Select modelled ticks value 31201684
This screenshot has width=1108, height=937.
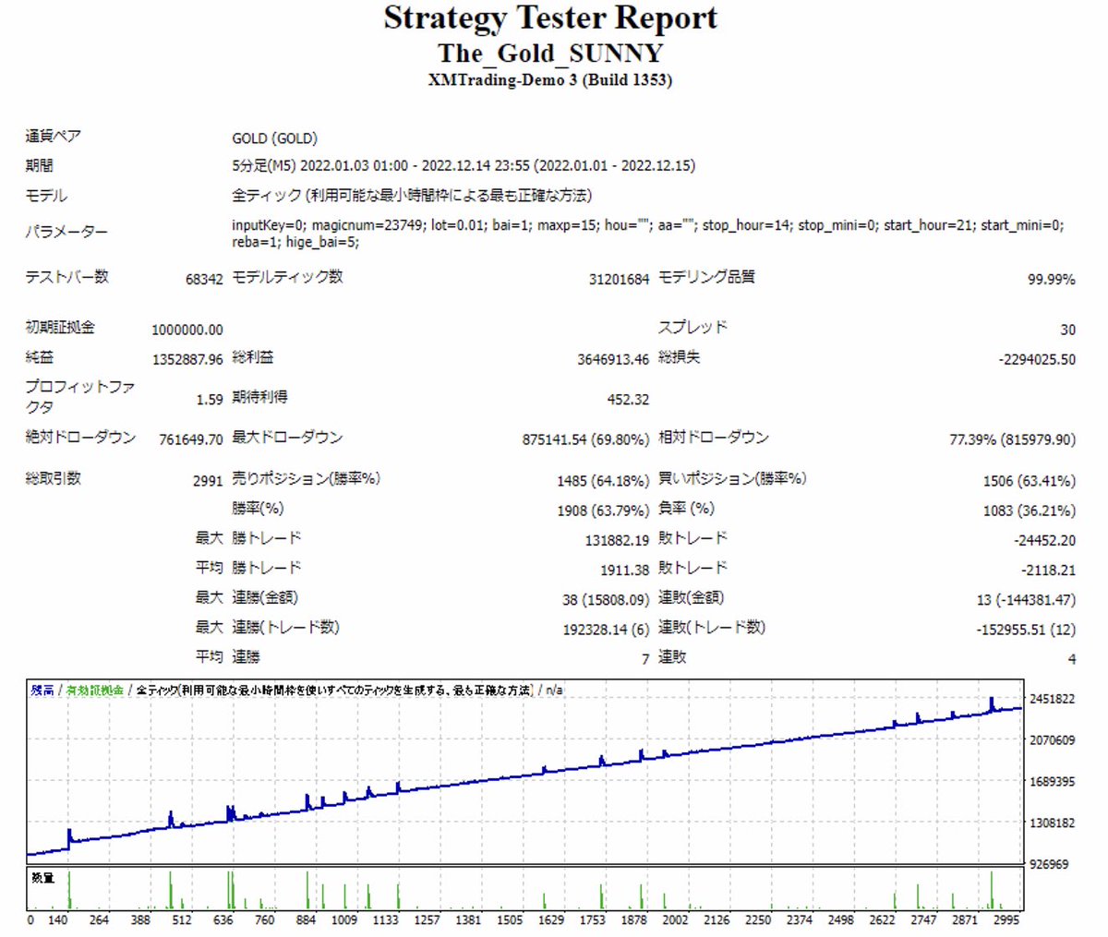(x=619, y=279)
